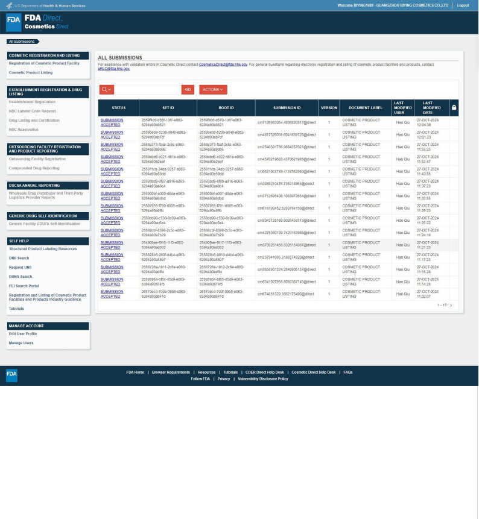Expand the Actions dropdown menu
Viewport: 479px width, 519px height.
tap(213, 90)
